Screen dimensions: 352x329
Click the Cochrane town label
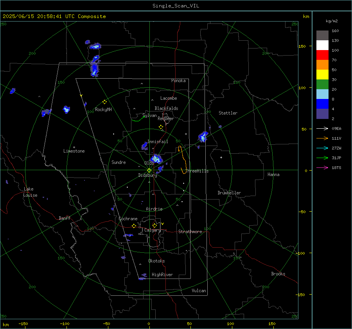click(128, 219)
